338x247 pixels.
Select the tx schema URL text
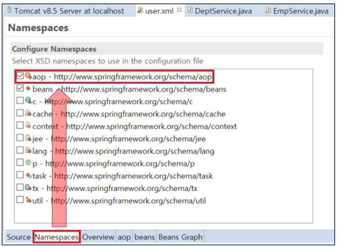tap(122, 188)
